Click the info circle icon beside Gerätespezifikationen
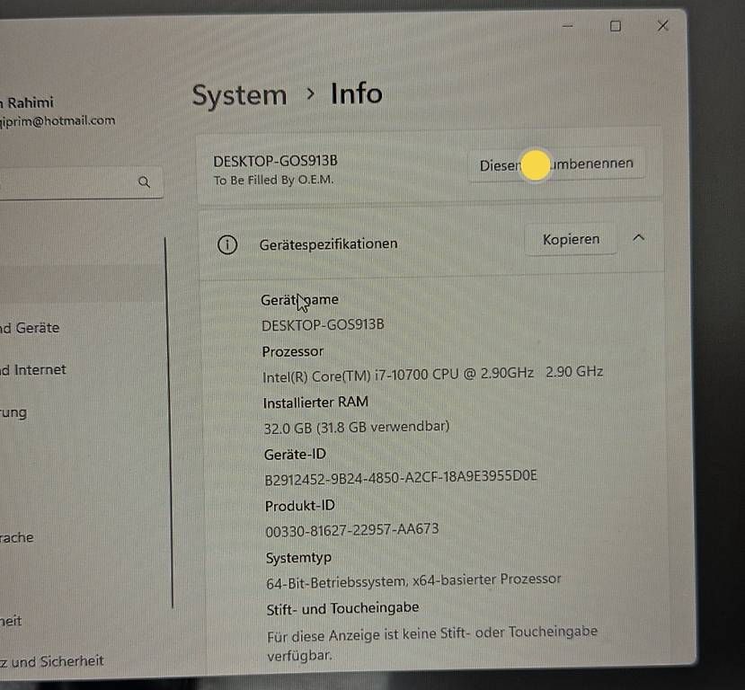 227,245
